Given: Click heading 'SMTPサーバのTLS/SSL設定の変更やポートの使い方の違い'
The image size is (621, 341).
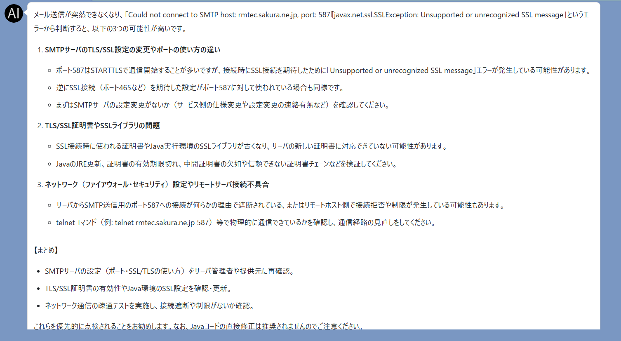Looking at the screenshot, I should pos(132,50).
